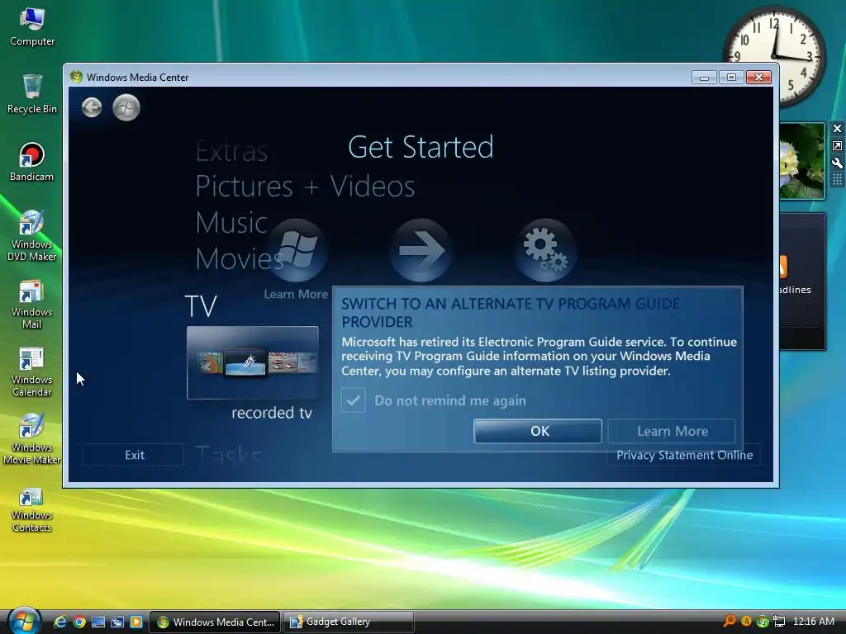Go back using the Media Center back arrow
This screenshot has height=634, width=846.
[x=92, y=107]
